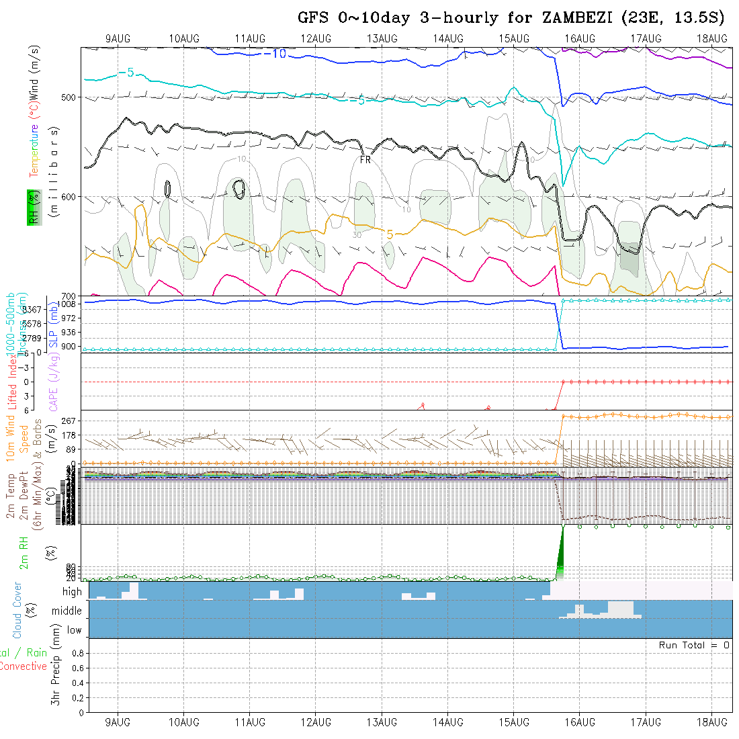Click the 700 millibar pressure axis label
Screen dimensions: 739x739
point(69,296)
